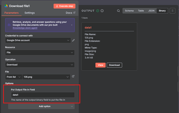Open the Operation dropdown set to Download
179x113 pixels.
pyautogui.click(x=40, y=65)
